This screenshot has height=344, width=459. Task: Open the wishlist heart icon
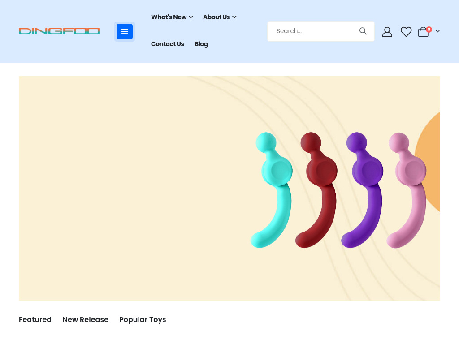pos(406,32)
